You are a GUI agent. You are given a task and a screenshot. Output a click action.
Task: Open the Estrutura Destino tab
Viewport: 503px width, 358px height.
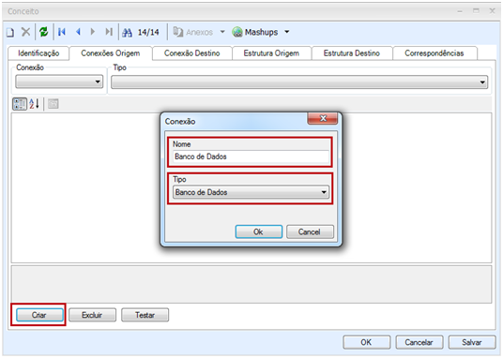click(x=352, y=53)
